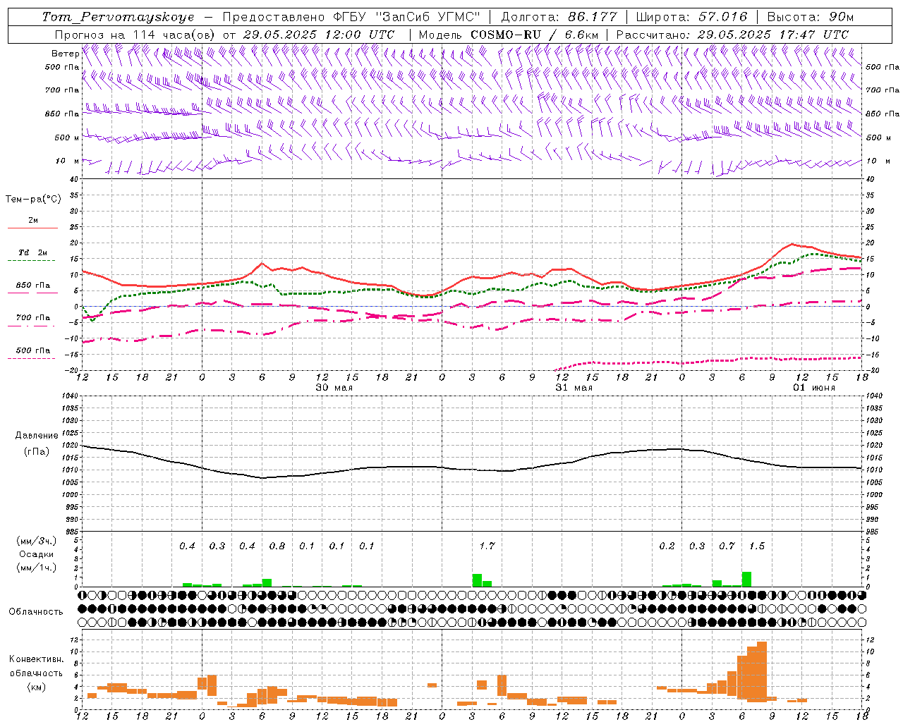Click the (км) units label
Viewport: 903px width, 722px height.
[x=36, y=687]
